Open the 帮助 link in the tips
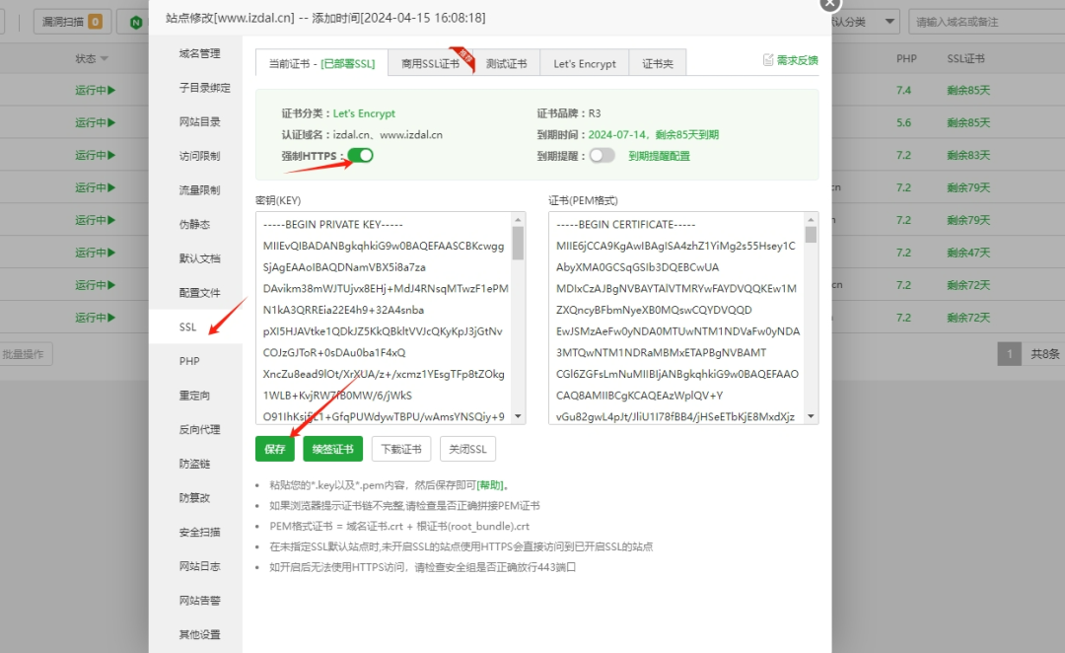This screenshot has width=1065, height=653. (x=490, y=485)
